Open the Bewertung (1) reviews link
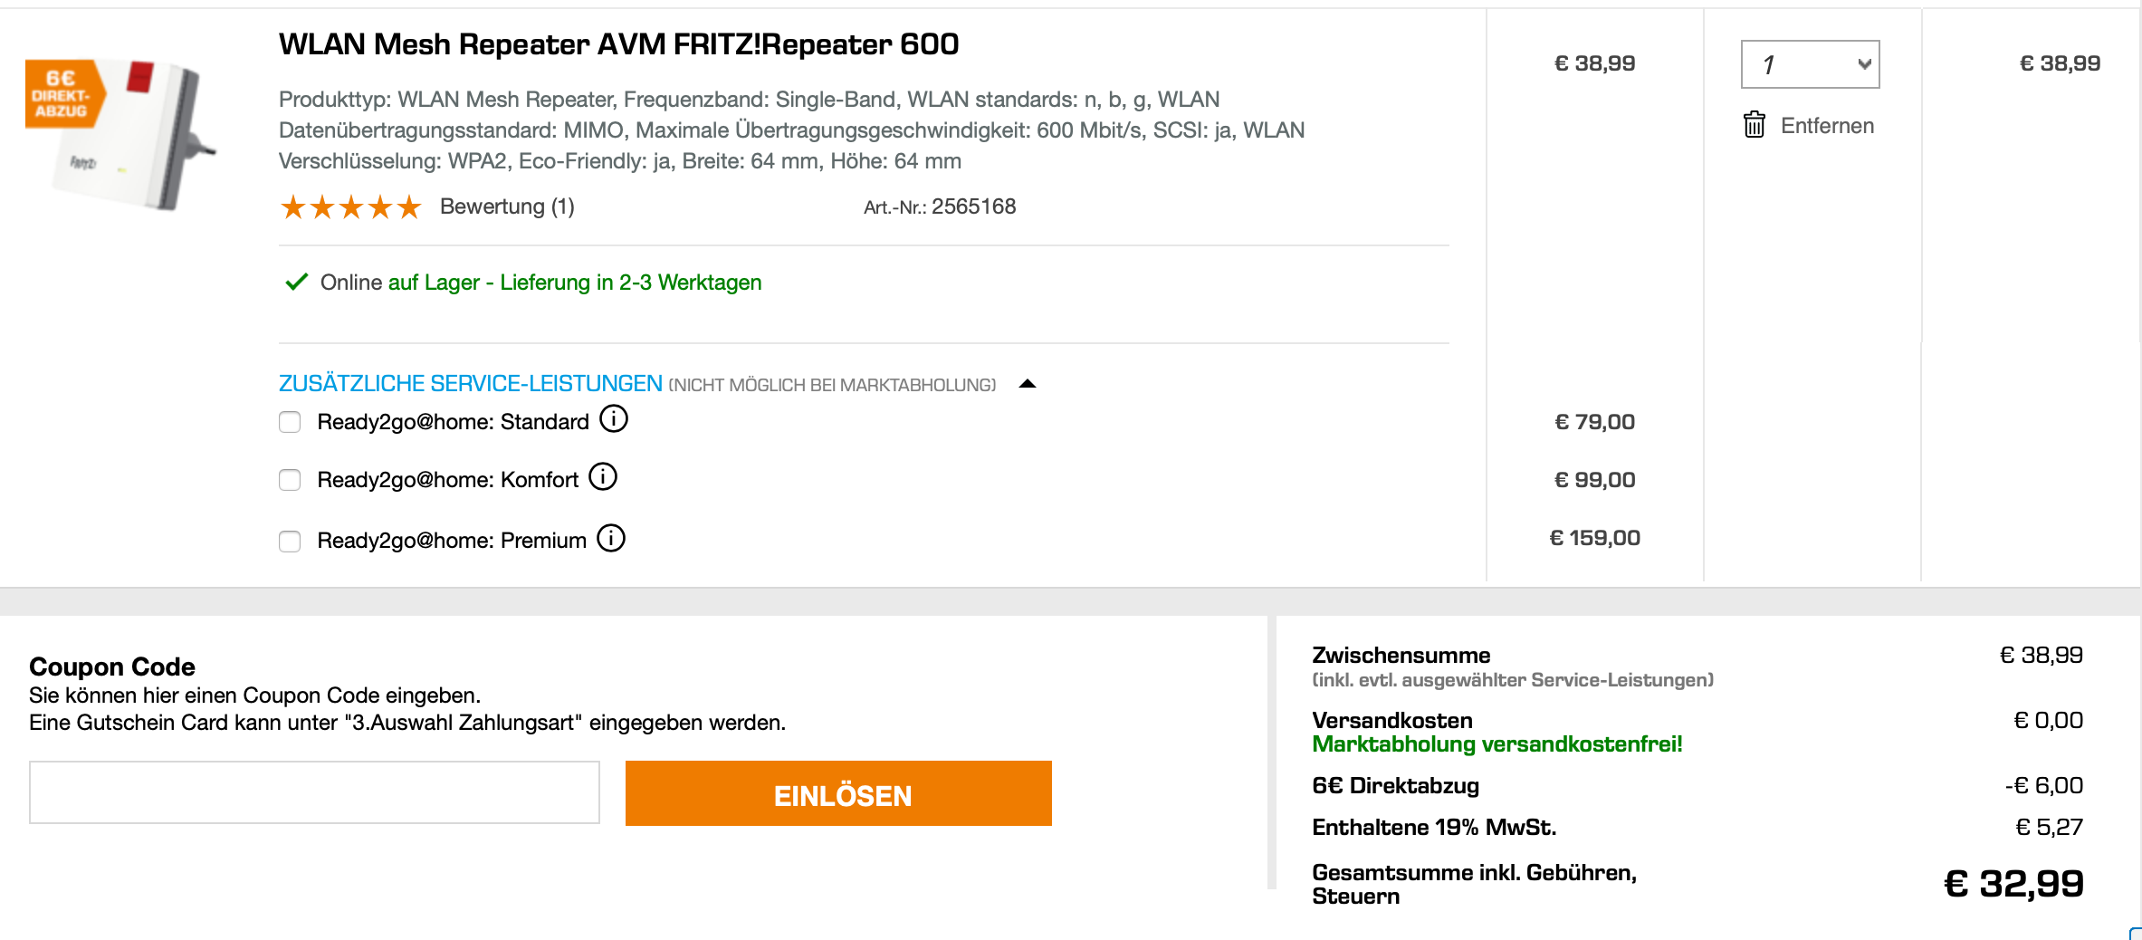 [x=507, y=206]
